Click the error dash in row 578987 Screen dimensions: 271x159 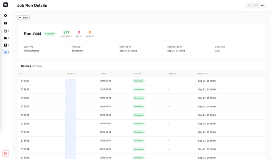(x=169, y=89)
